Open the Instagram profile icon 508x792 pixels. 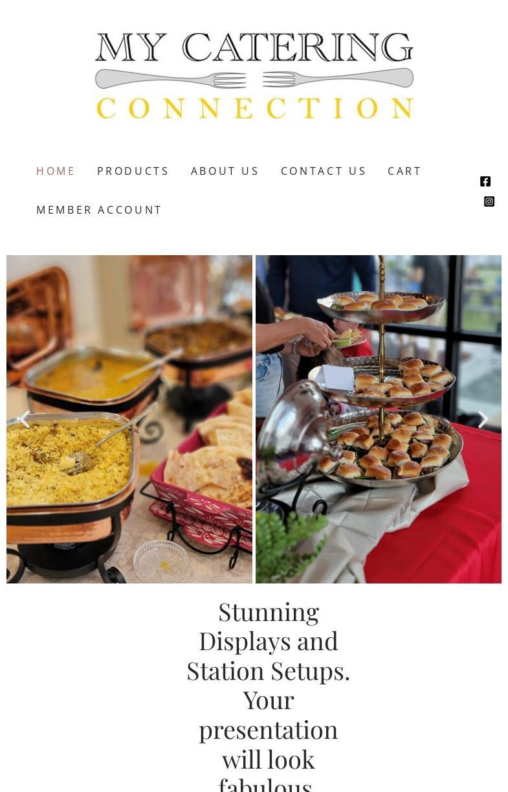coord(489,201)
